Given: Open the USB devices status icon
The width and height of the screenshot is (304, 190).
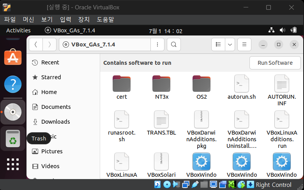Looking at the screenshot, I should tap(195, 185).
